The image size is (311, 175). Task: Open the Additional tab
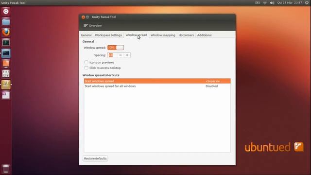coord(204,35)
